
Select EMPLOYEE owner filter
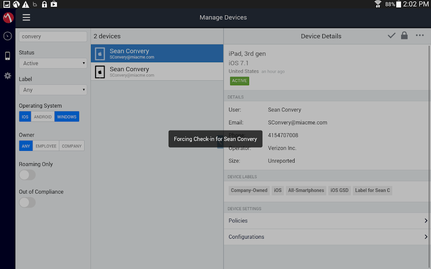click(x=46, y=146)
